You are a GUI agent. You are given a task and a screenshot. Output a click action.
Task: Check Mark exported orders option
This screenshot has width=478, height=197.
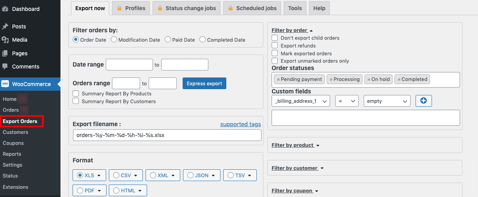coord(275,53)
